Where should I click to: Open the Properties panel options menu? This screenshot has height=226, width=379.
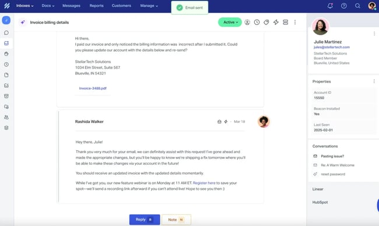374,82
